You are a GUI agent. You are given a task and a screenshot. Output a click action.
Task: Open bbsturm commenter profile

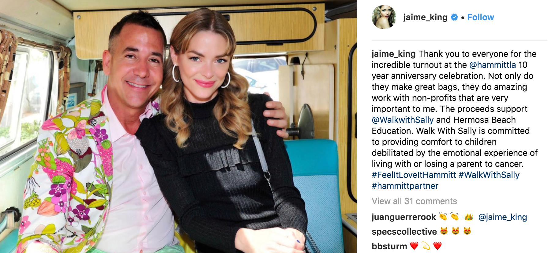point(389,246)
